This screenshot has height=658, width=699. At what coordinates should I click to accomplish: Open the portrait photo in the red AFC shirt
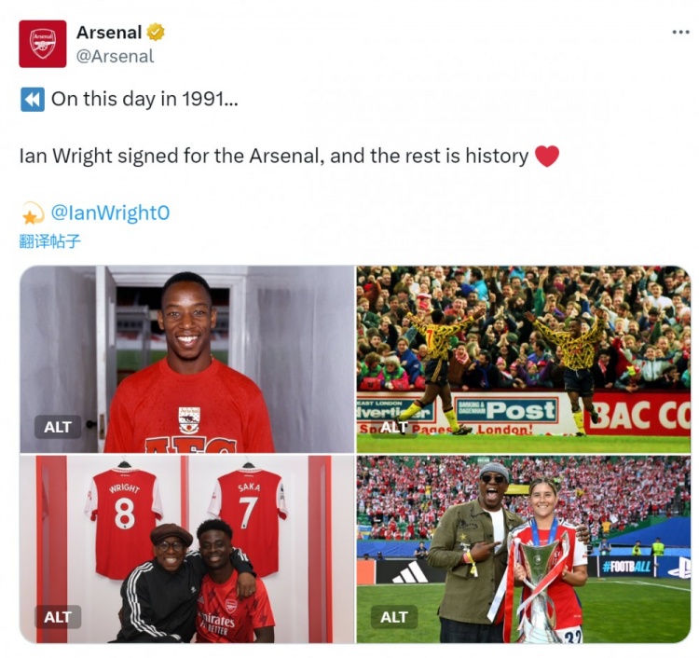click(186, 360)
